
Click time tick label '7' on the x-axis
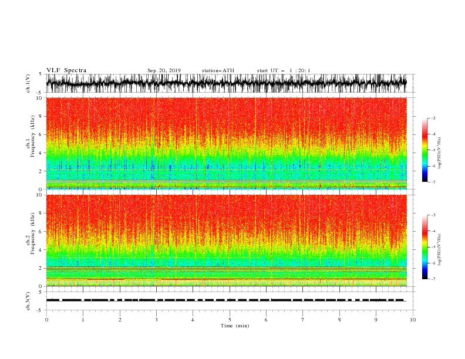(303, 320)
